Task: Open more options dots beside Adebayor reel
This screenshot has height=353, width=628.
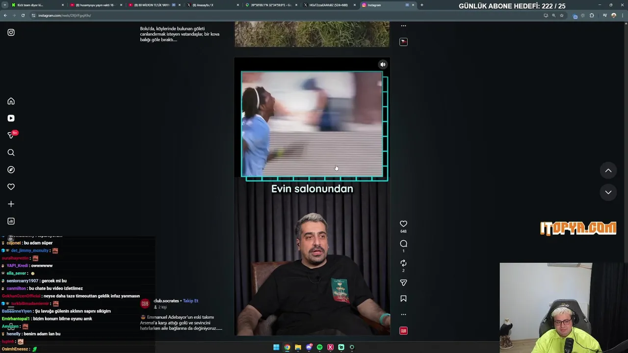Action: 403,314
